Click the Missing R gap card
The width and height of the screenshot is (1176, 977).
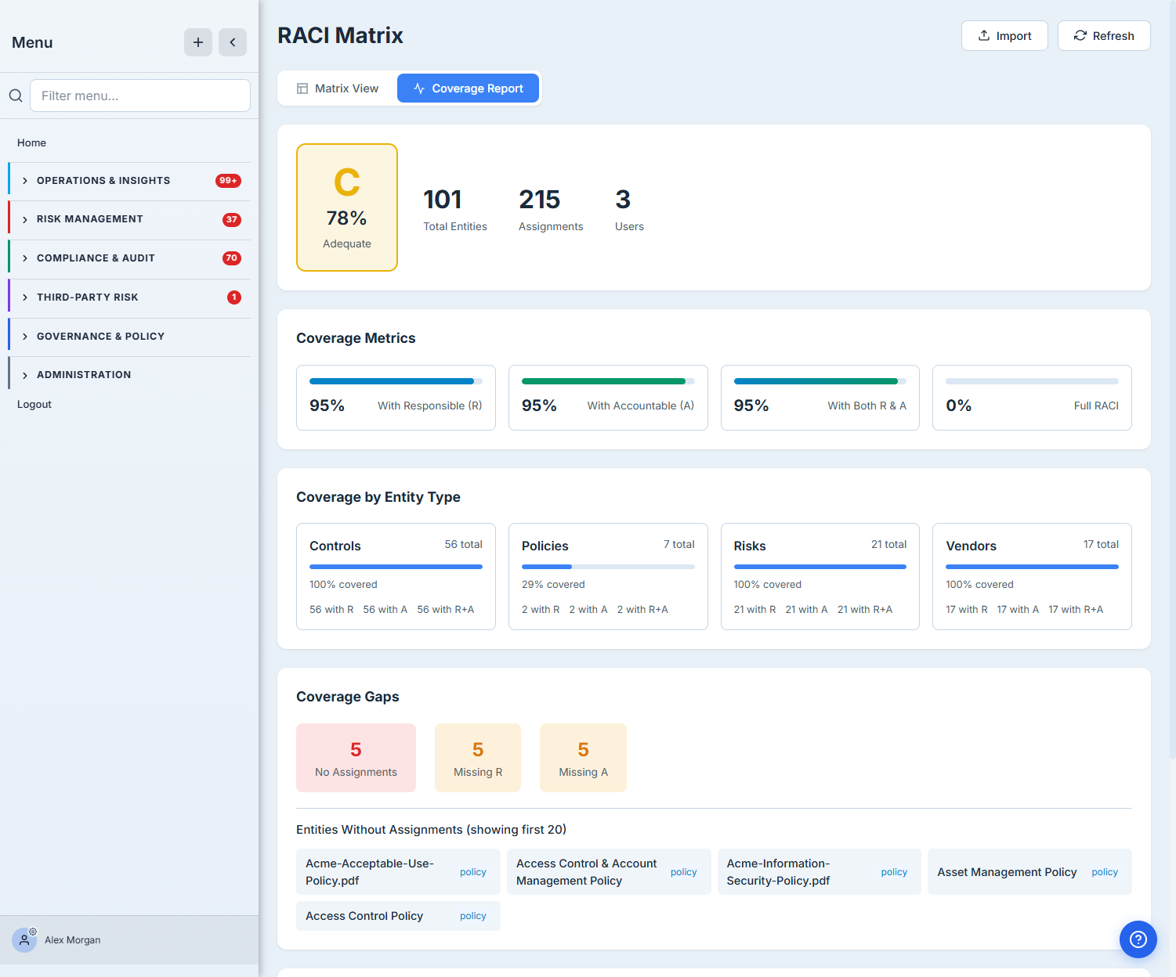[478, 758]
